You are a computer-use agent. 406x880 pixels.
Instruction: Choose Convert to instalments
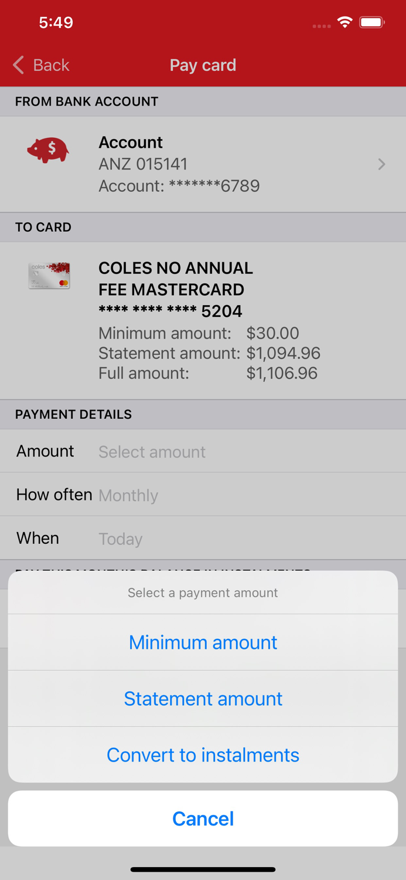[203, 755]
